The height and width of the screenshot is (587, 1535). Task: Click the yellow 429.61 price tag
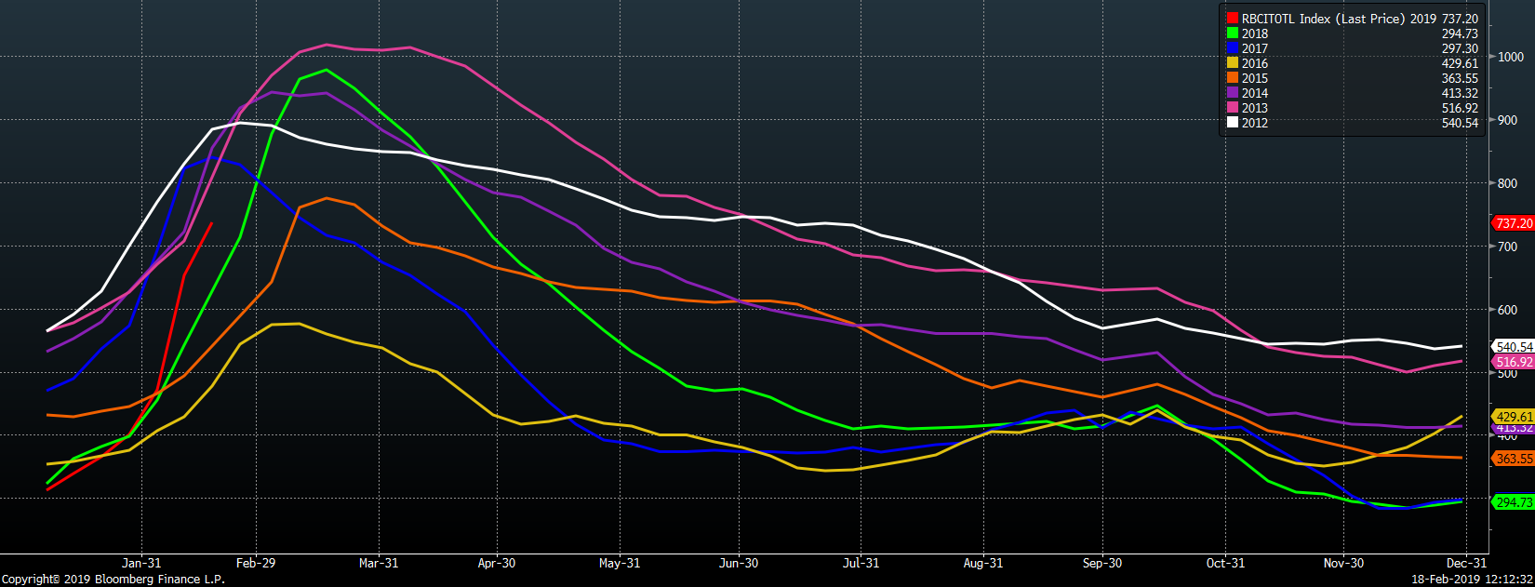[x=1514, y=417]
